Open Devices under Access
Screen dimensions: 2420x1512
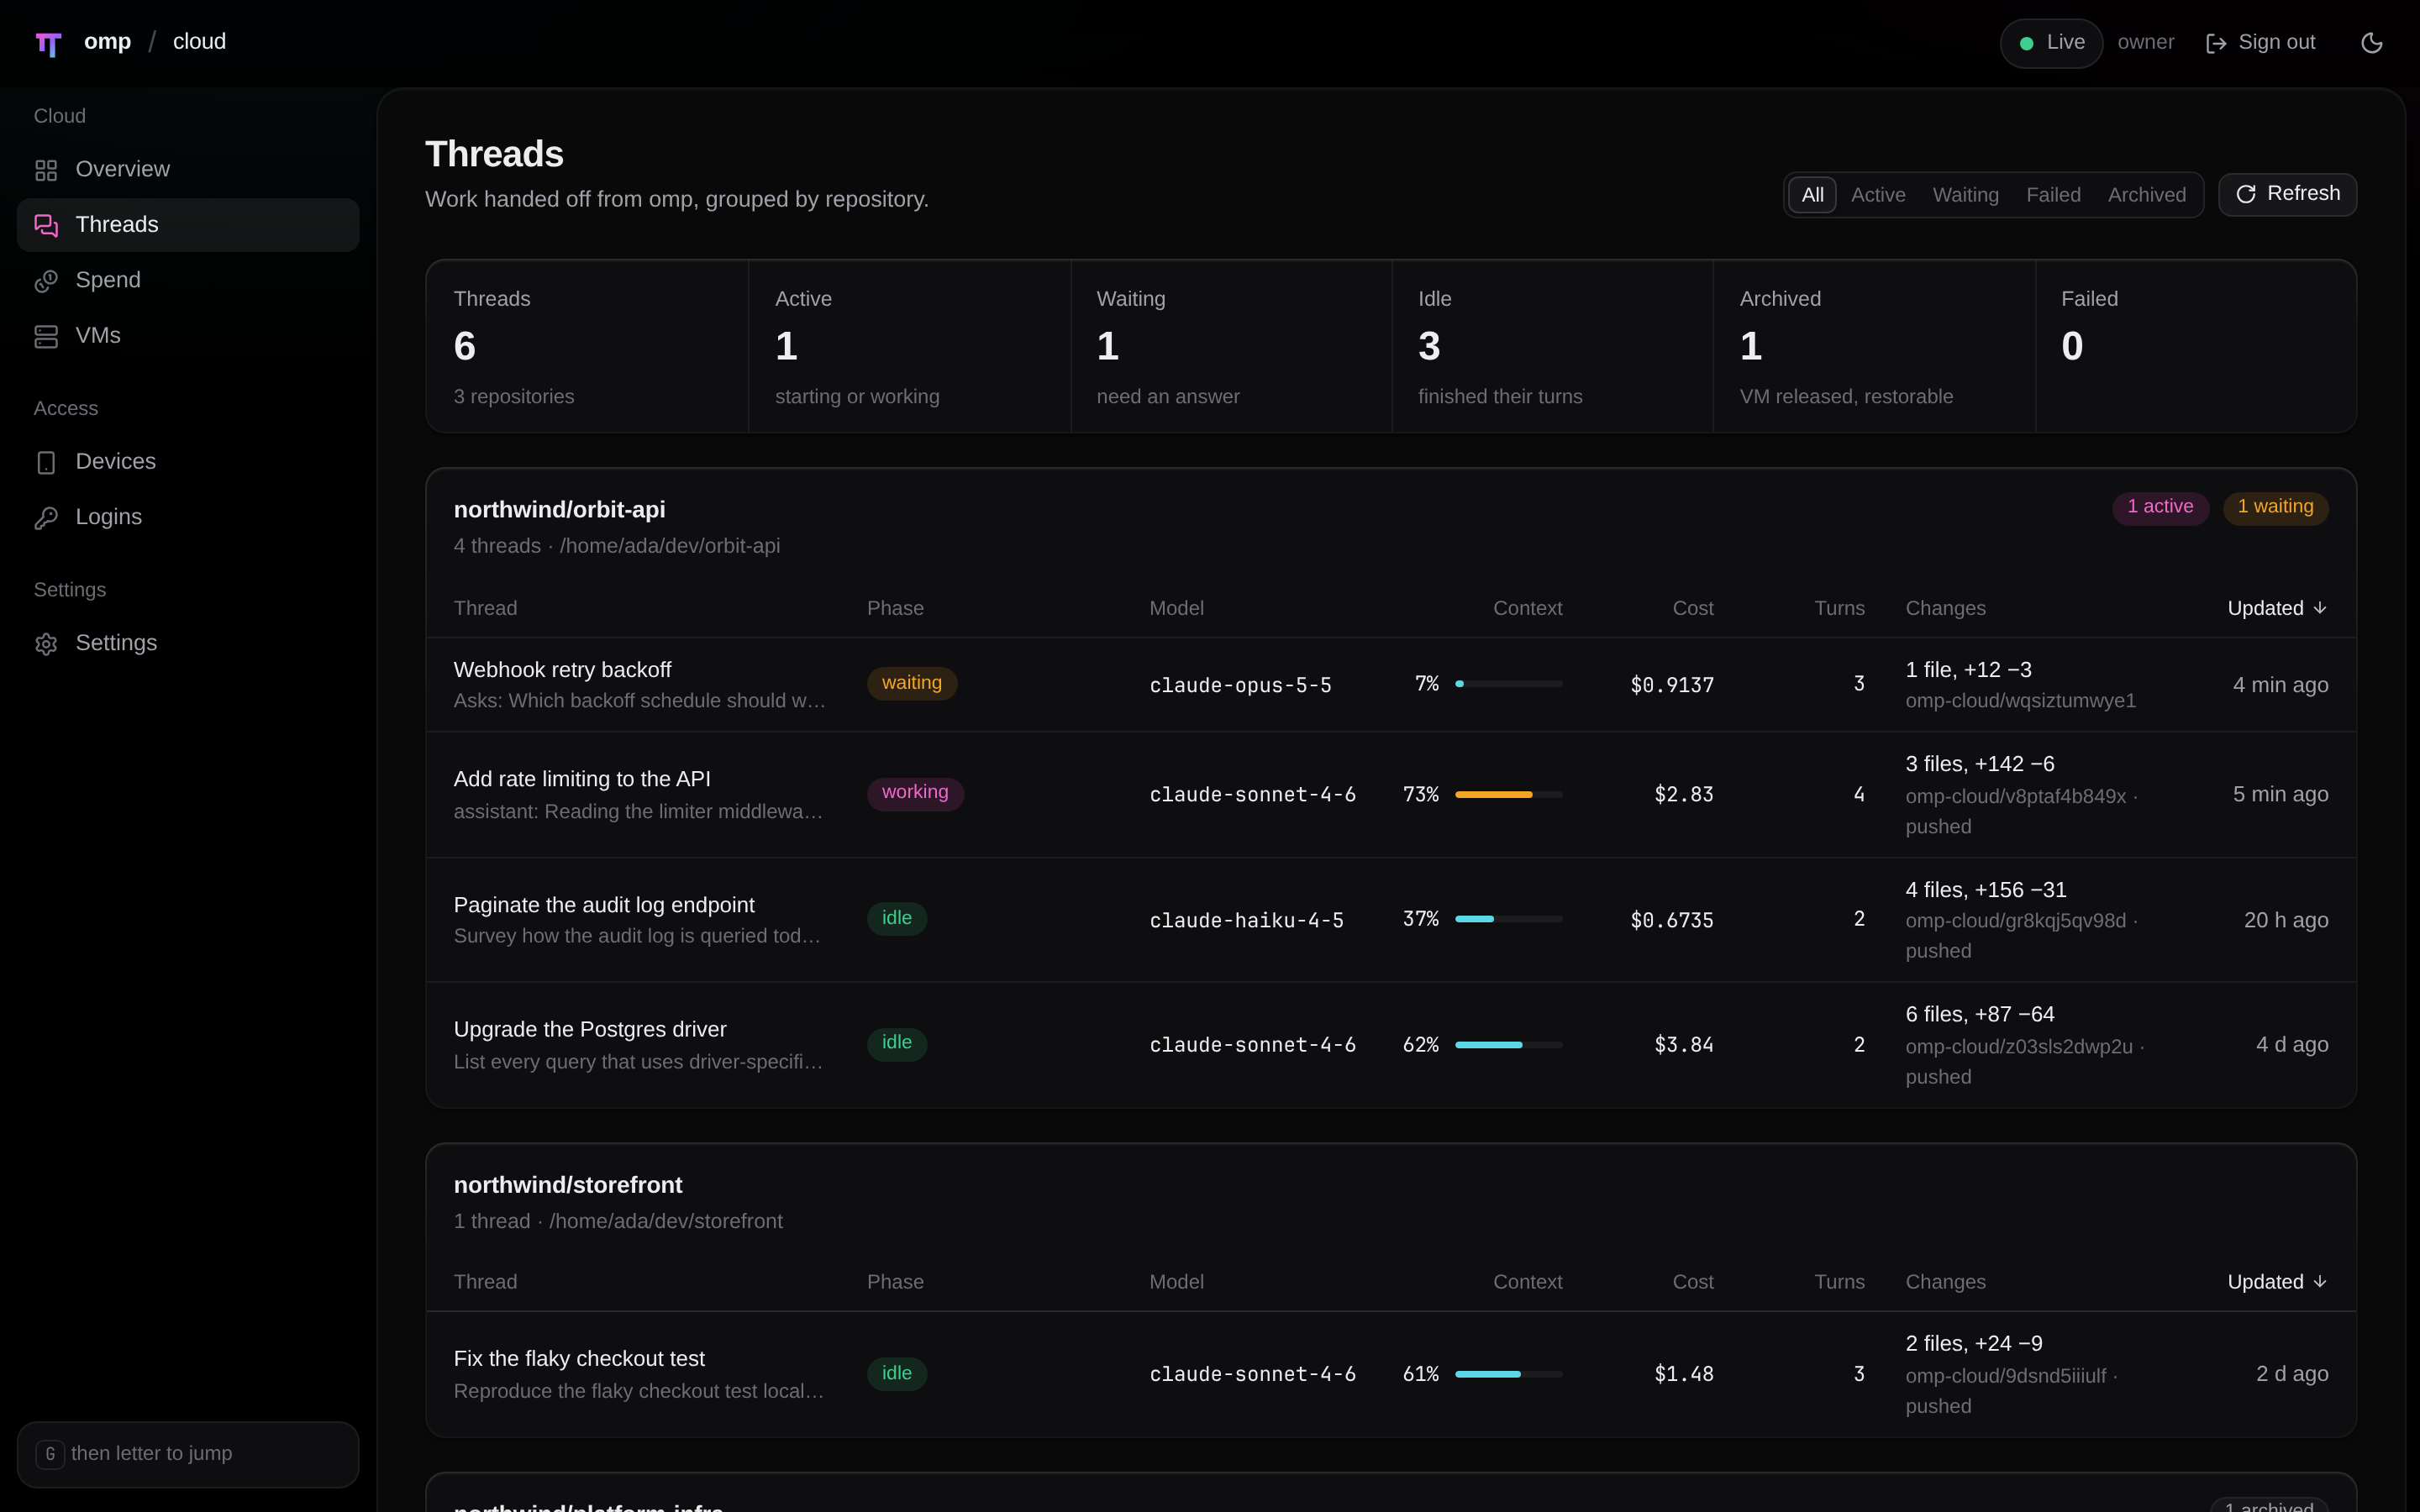point(188,462)
